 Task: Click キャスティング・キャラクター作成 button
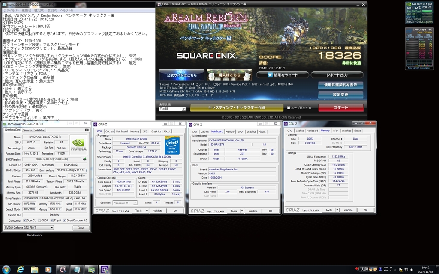point(237,107)
